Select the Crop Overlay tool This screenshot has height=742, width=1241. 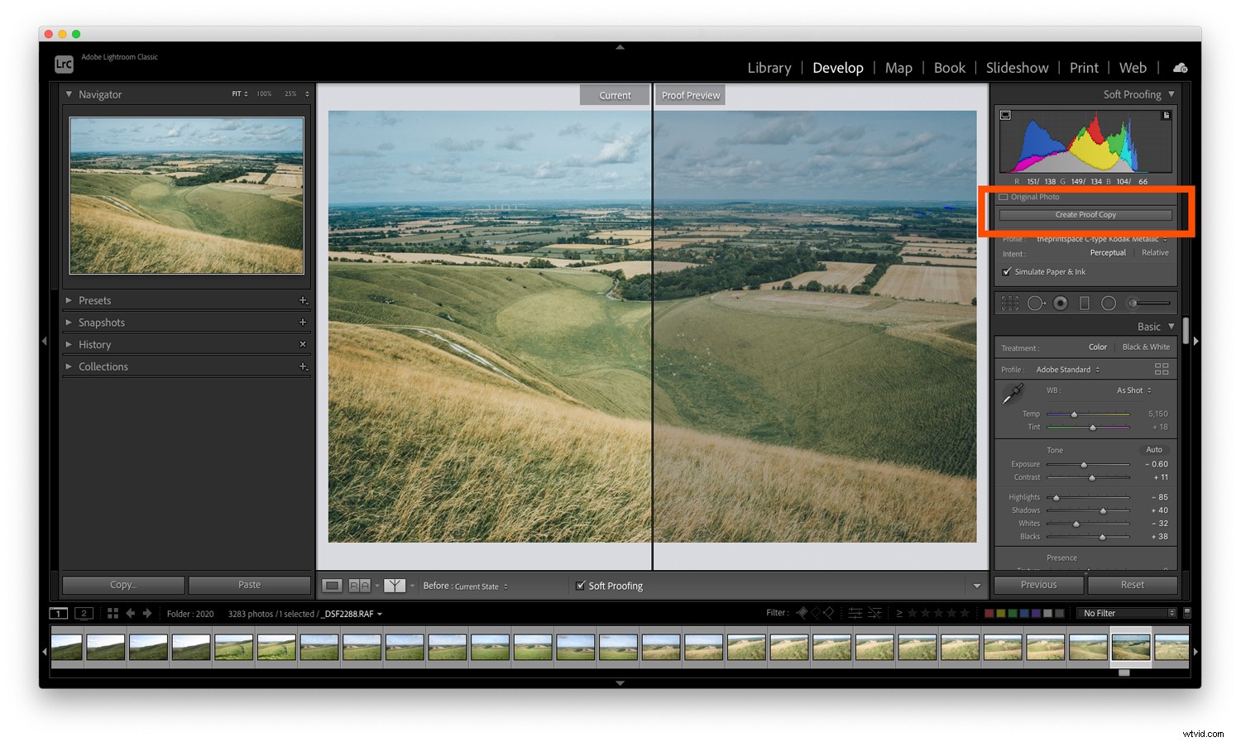[1010, 303]
